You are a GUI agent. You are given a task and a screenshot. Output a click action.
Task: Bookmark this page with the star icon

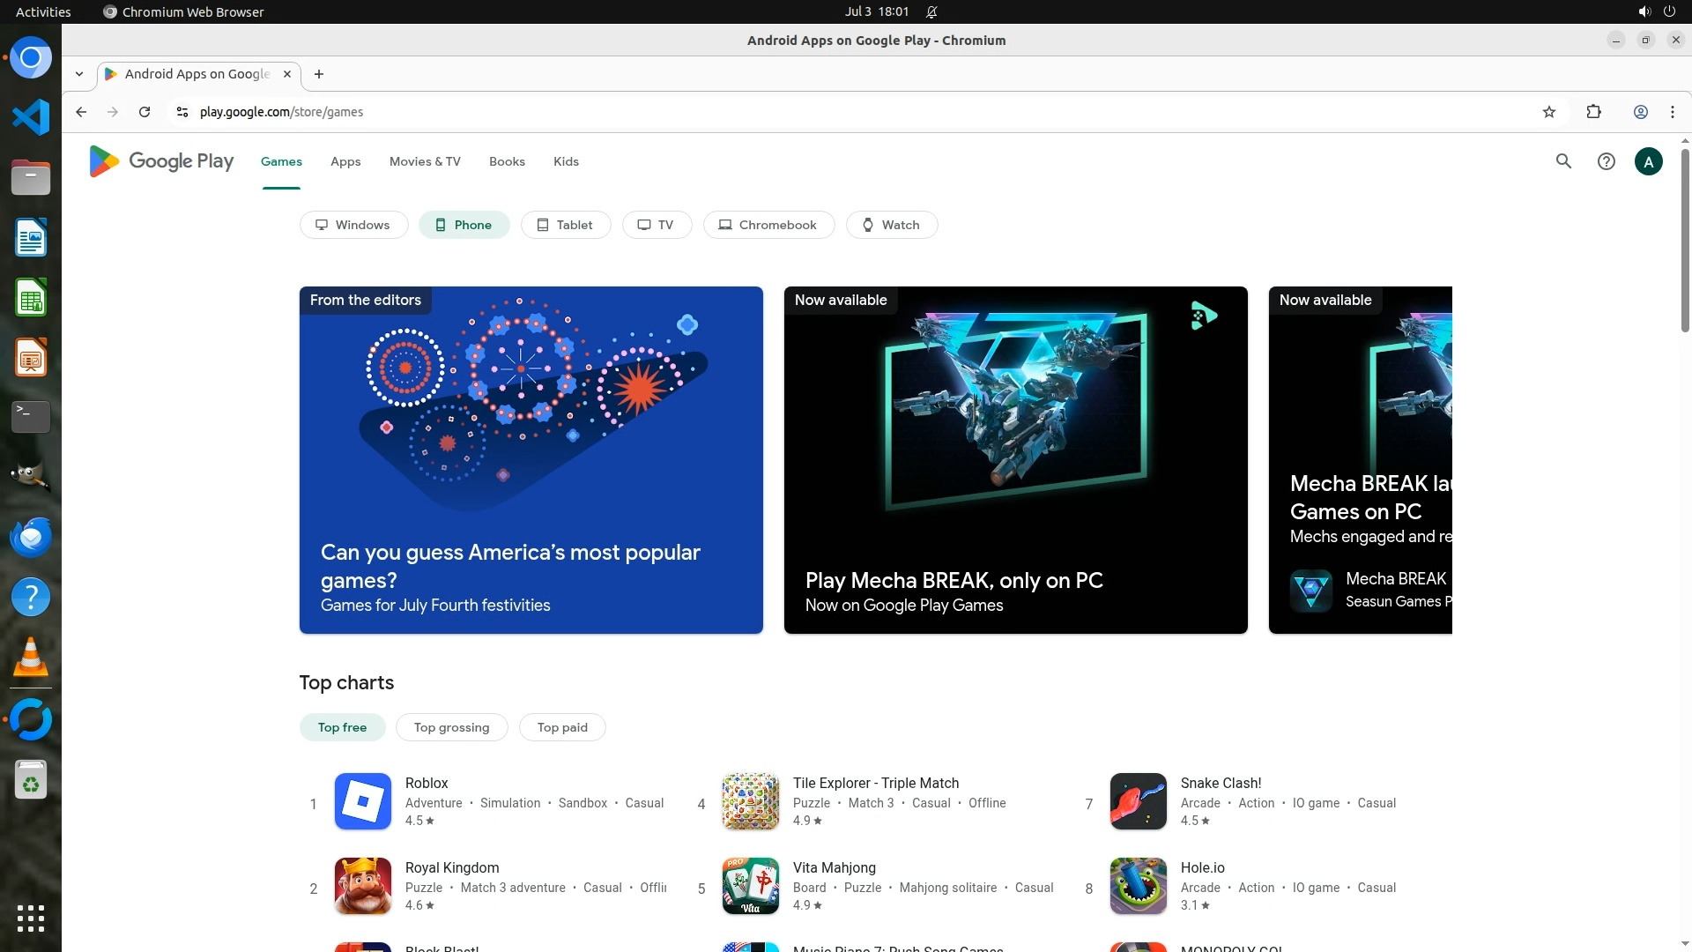[1549, 112]
